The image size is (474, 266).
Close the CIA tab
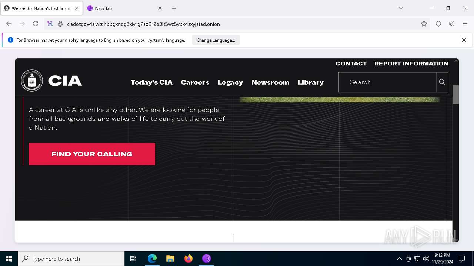pos(77,8)
